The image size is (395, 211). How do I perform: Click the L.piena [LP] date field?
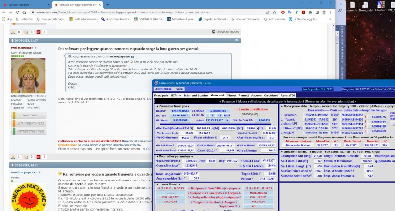(316, 124)
